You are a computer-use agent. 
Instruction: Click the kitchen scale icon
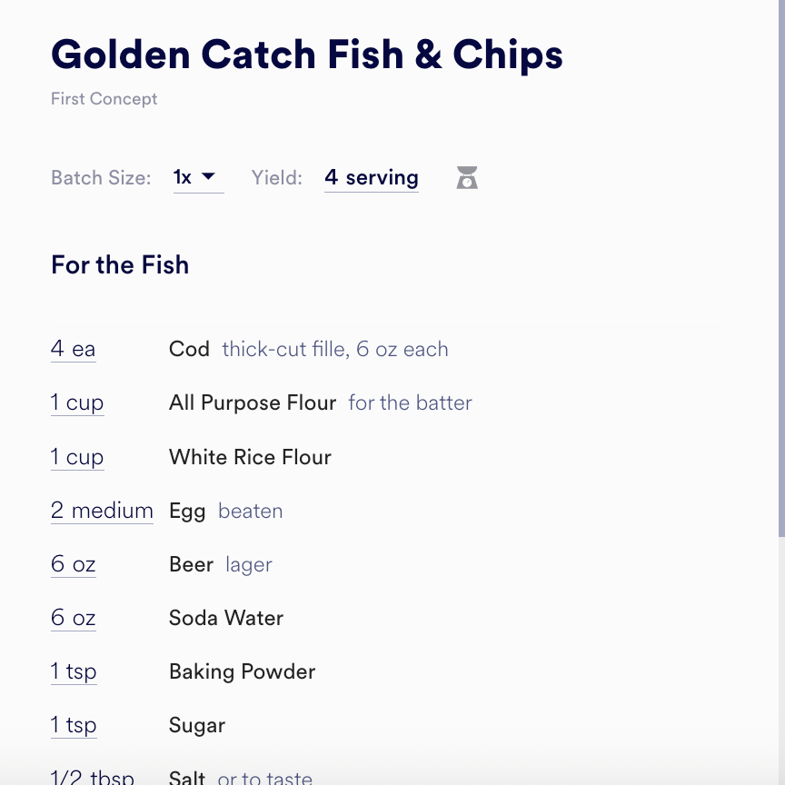pos(466,177)
